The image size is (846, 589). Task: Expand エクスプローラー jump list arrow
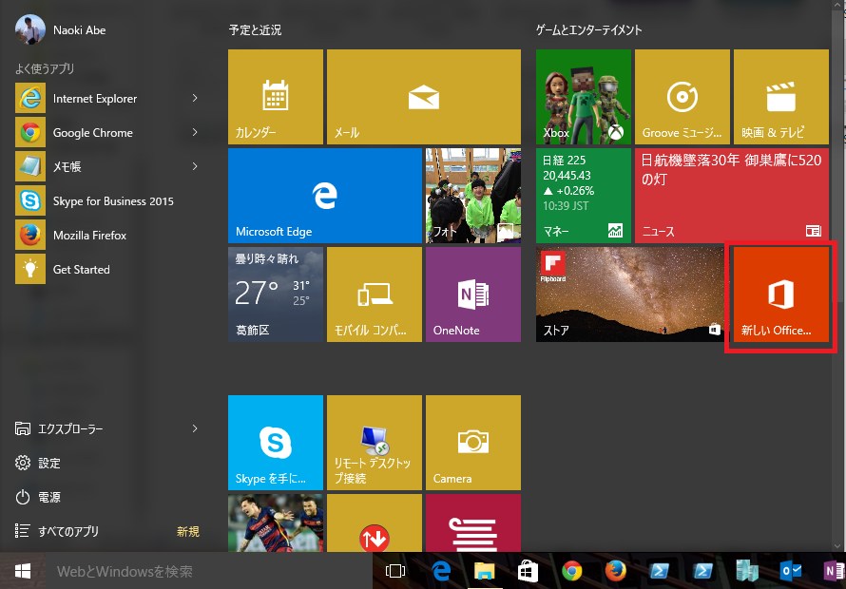point(195,428)
